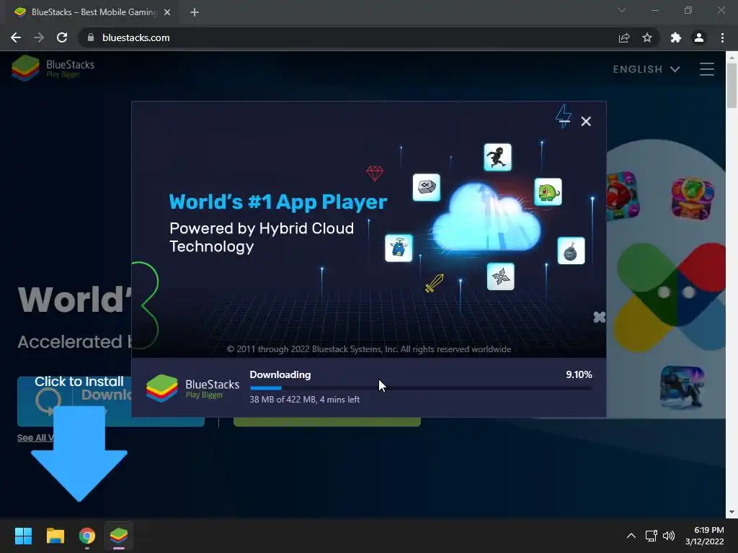The height and width of the screenshot is (553, 738).
Task: Show hidden system tray icons
Action: (x=631, y=536)
